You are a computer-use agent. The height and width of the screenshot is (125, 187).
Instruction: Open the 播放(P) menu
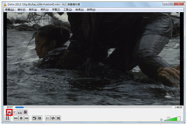point(22,10)
